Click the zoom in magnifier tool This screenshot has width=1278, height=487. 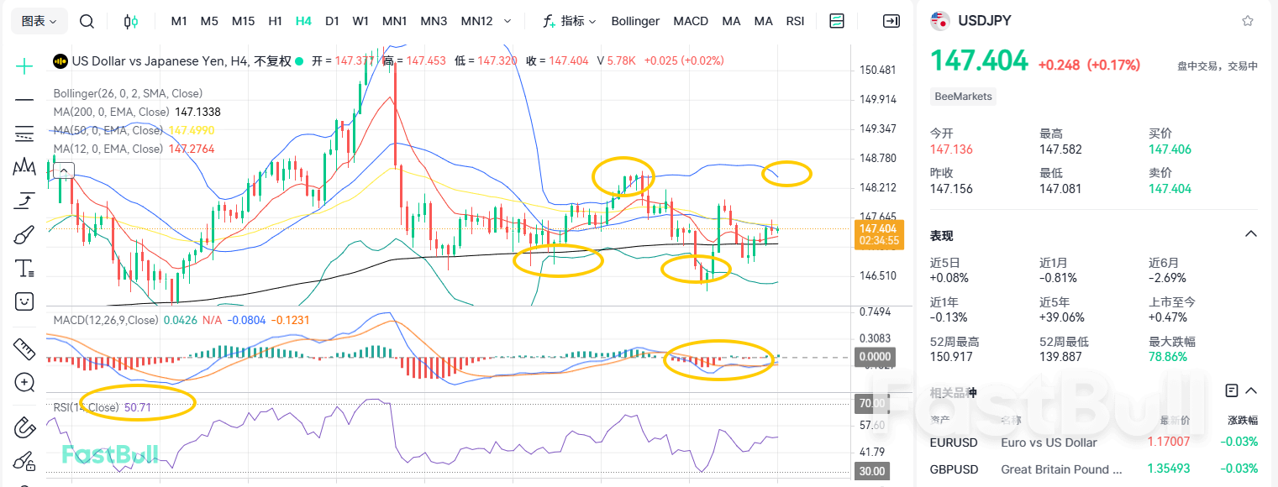(24, 383)
